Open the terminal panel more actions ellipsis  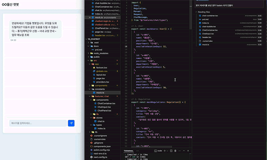pyautogui.click(x=179, y=151)
